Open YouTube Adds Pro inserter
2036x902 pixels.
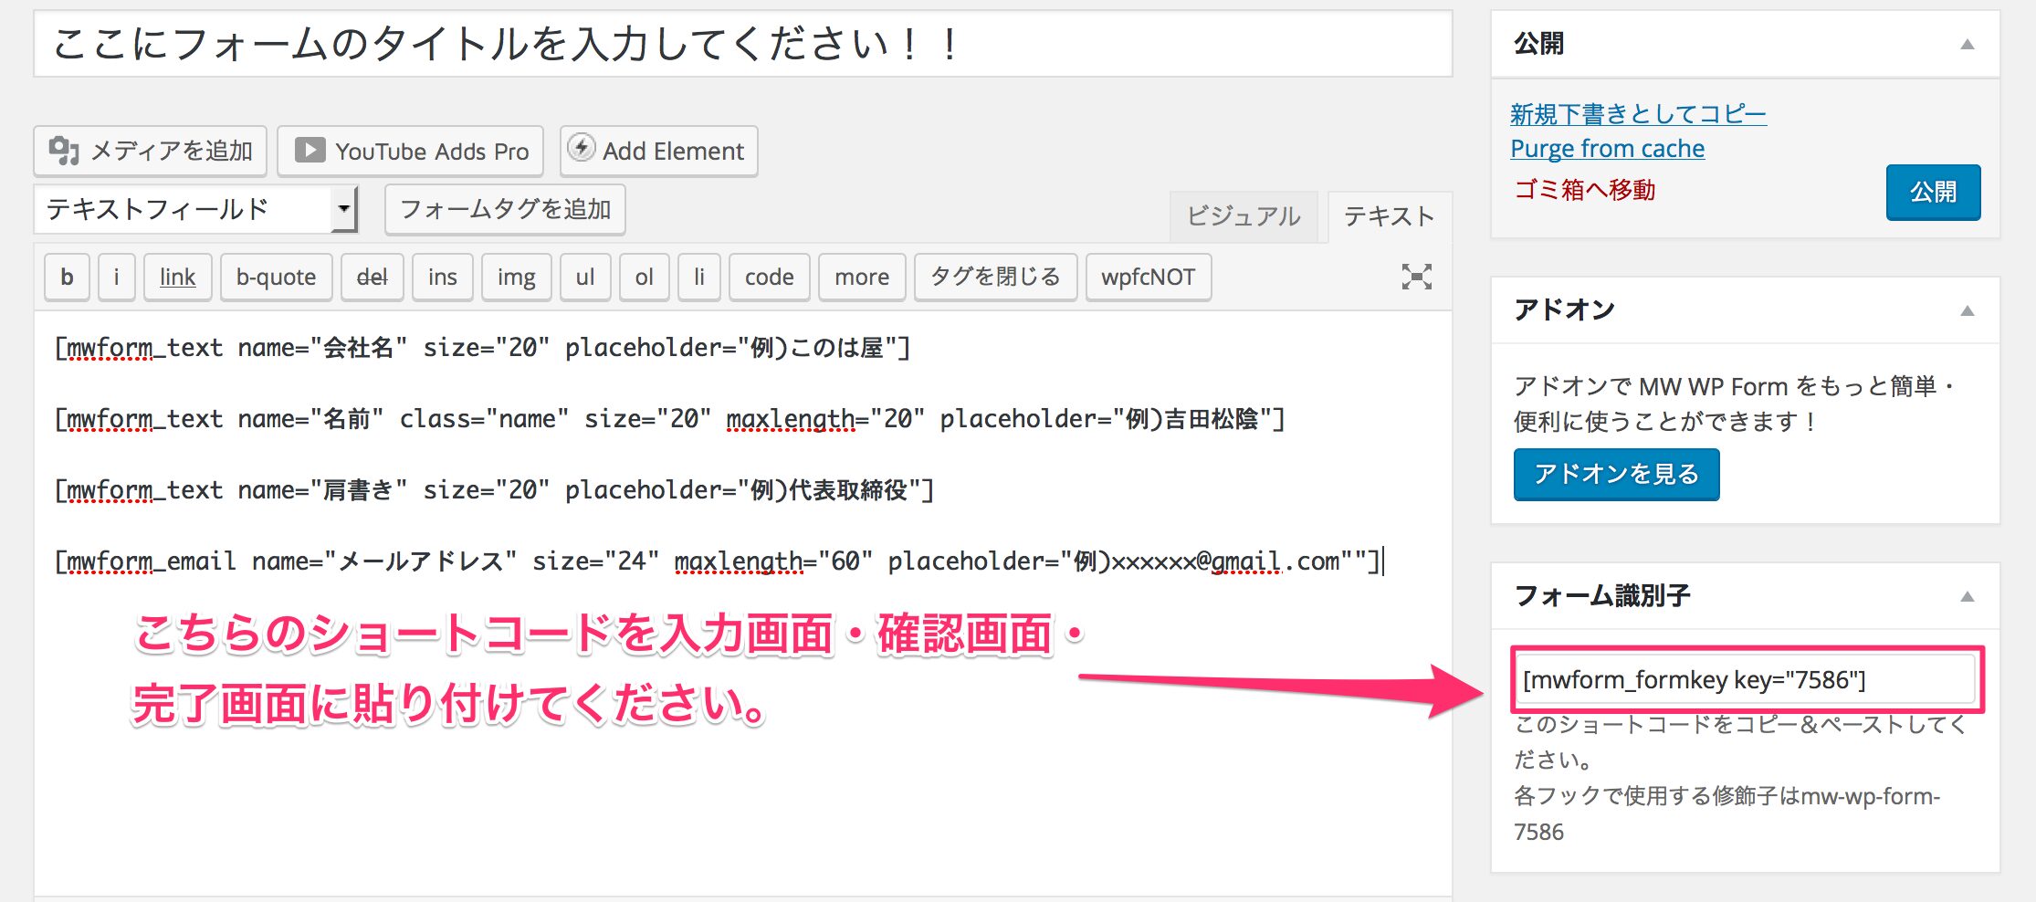coord(411,151)
